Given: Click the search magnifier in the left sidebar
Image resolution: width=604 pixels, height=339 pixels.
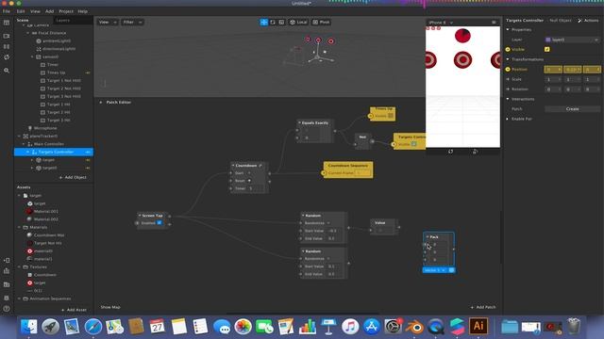Looking at the screenshot, I should pos(7,71).
